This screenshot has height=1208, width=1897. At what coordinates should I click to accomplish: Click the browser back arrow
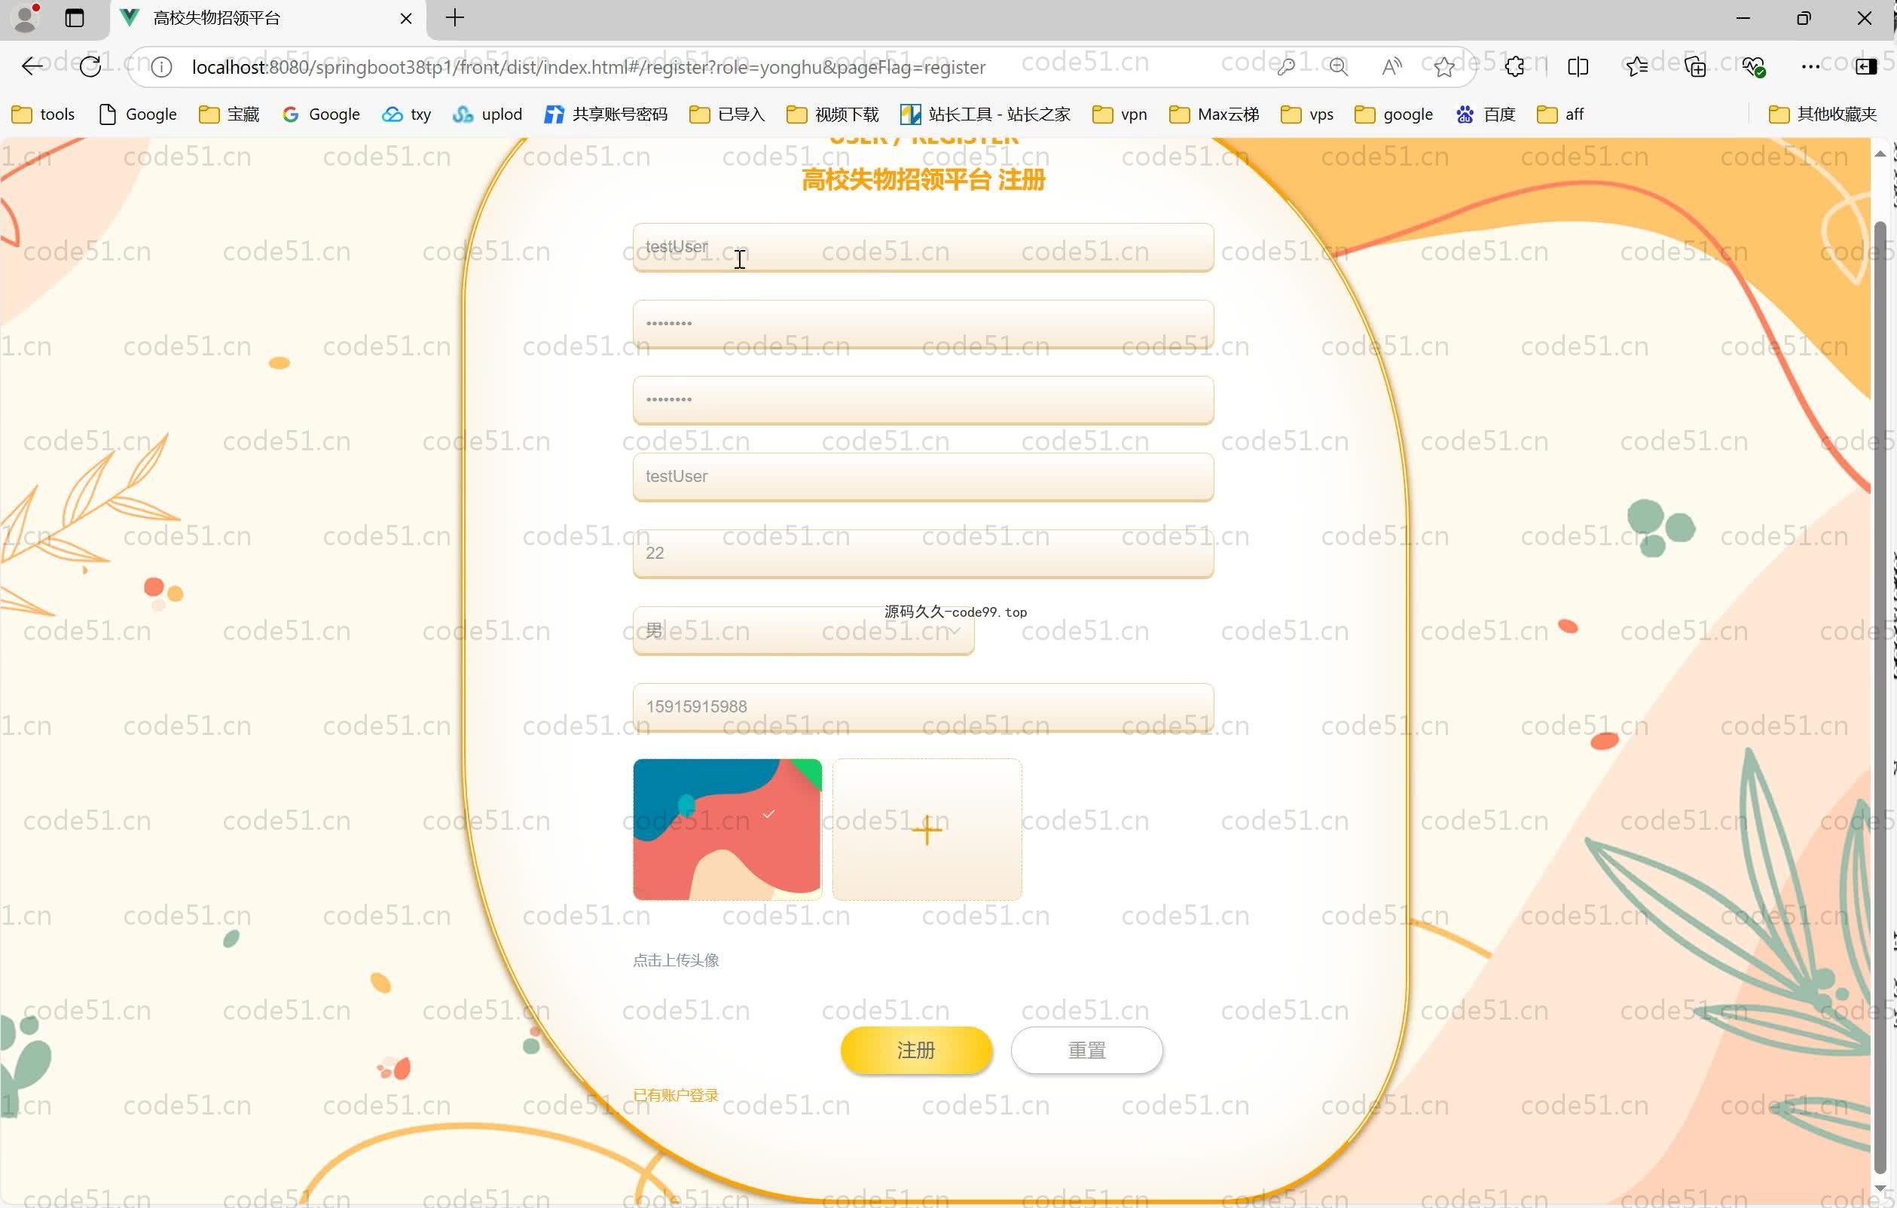point(32,67)
